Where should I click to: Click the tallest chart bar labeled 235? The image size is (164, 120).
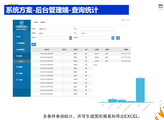click(x=140, y=90)
